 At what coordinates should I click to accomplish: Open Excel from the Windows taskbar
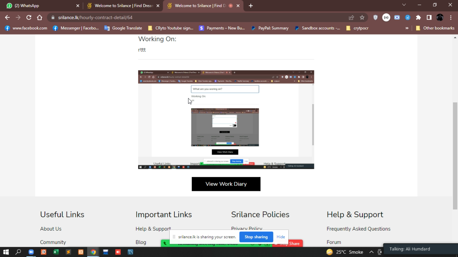[56, 252]
